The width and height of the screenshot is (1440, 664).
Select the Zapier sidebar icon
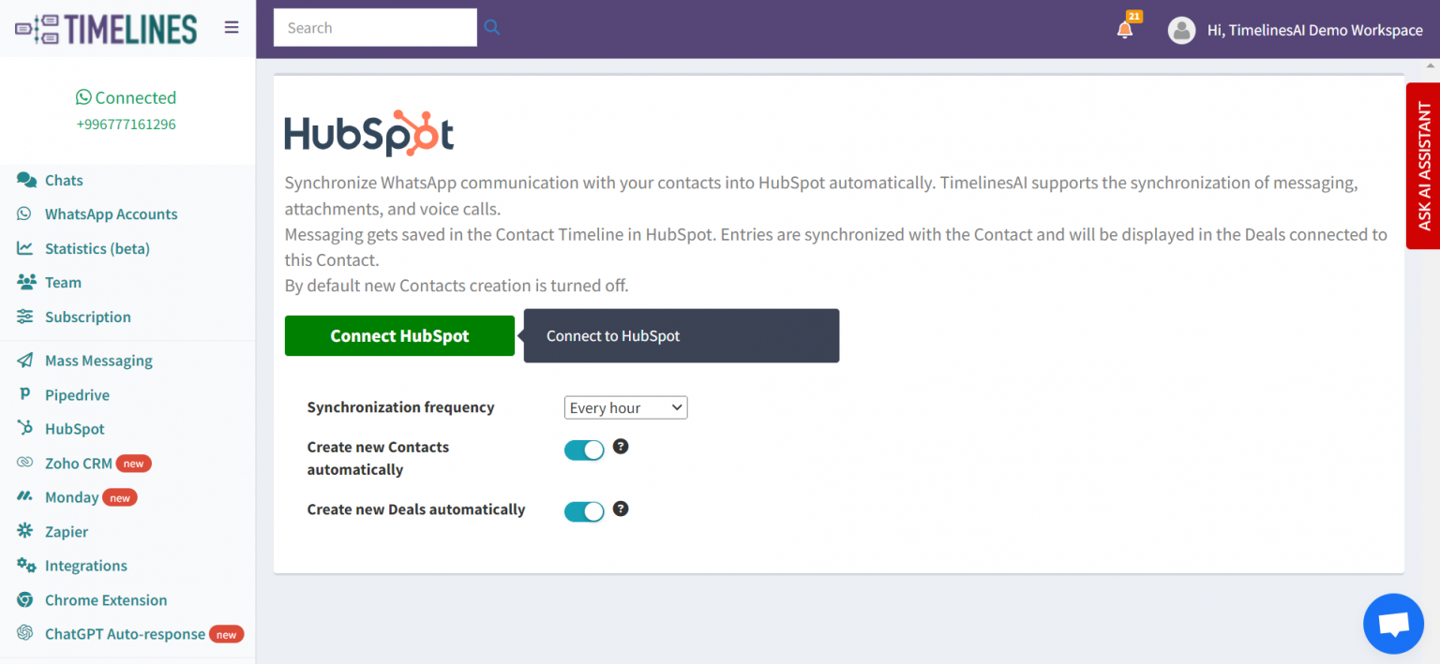pyautogui.click(x=22, y=531)
